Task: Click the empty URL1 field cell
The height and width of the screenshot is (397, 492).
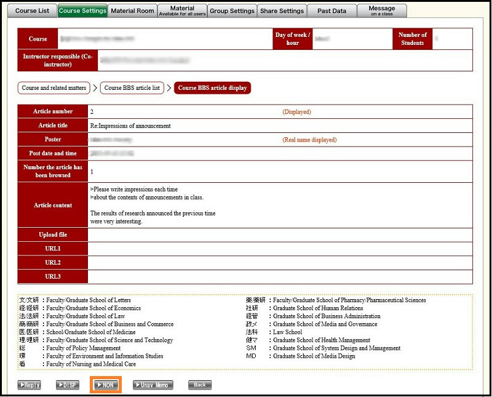Action: (x=280, y=249)
